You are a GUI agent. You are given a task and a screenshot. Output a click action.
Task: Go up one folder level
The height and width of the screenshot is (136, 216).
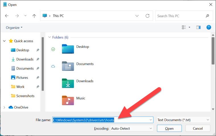(34, 16)
